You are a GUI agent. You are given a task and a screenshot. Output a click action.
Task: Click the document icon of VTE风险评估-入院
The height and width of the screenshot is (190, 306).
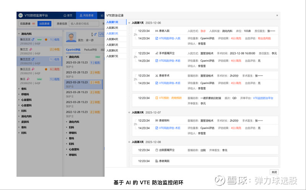[x=156, y=38]
